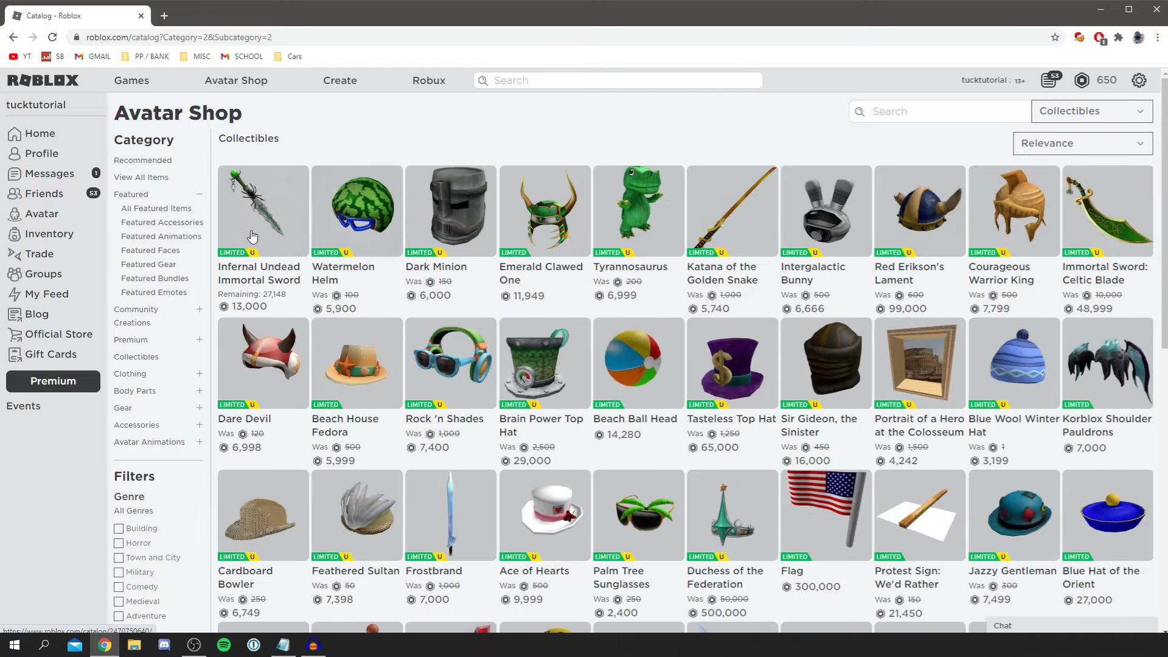Open Spotify from the taskbar

[x=224, y=645]
